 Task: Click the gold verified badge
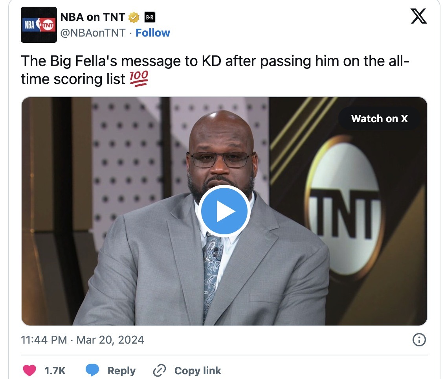click(x=134, y=18)
